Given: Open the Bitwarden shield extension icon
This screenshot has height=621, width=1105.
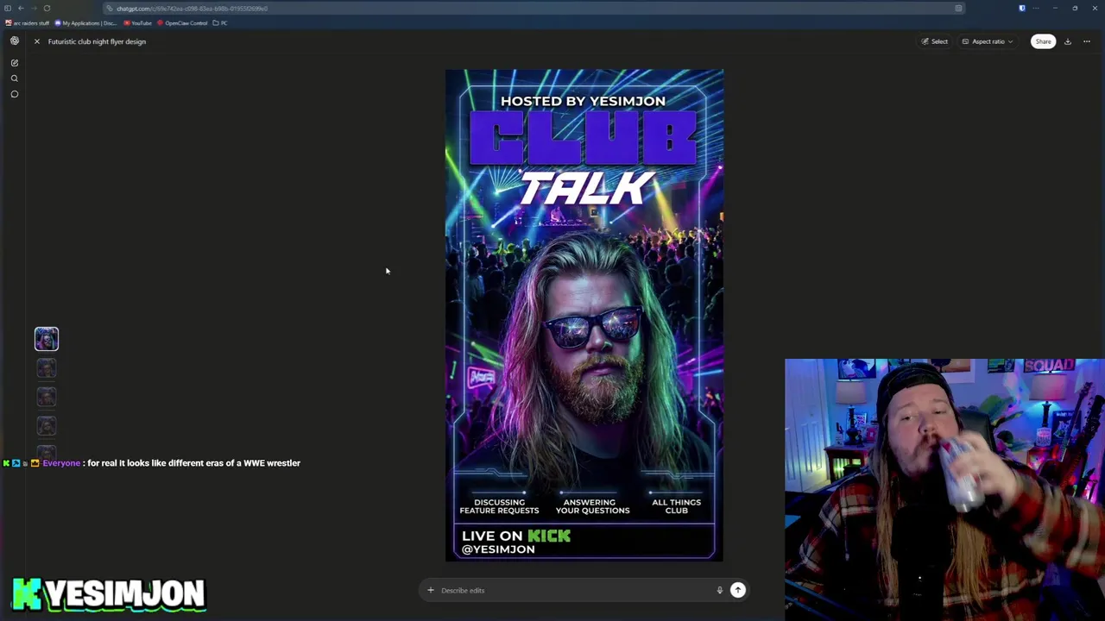Looking at the screenshot, I should (1022, 9).
